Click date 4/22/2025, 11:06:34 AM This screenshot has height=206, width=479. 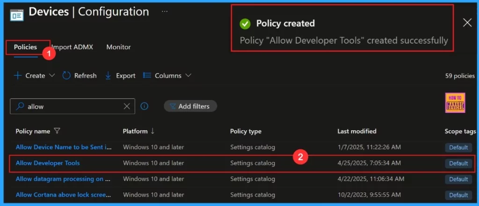click(370, 179)
